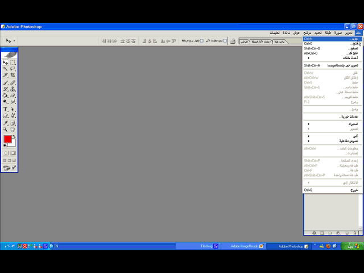364x273 pixels.
Task: Select the Rectangular Marquee tool
Action: (13, 63)
